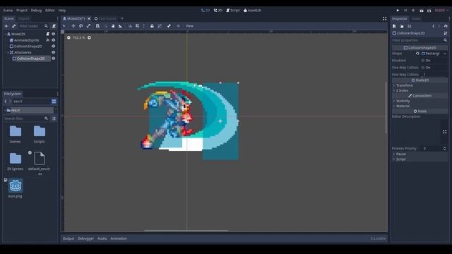Select the Rotate tool in canvas toolbar
The image size is (452, 254).
(x=81, y=26)
